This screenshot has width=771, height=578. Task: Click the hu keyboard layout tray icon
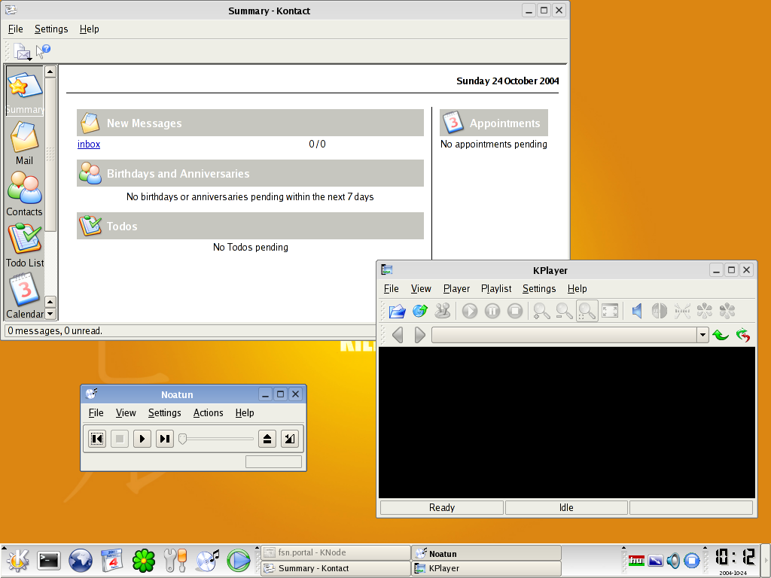[636, 560]
